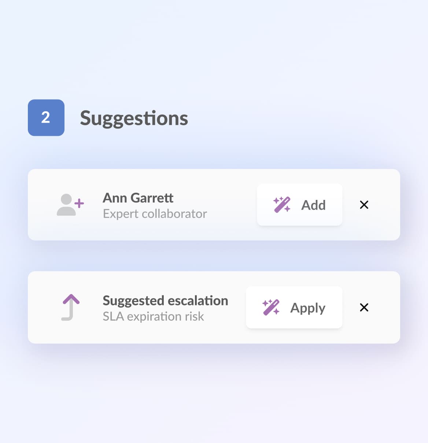Select the blue badge showing number 2

pos(46,118)
